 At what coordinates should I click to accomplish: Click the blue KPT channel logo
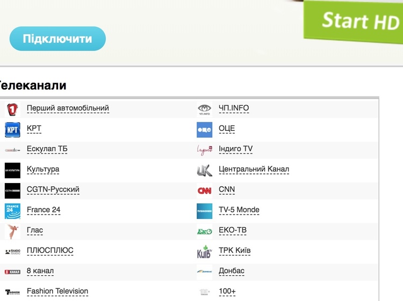(12, 129)
